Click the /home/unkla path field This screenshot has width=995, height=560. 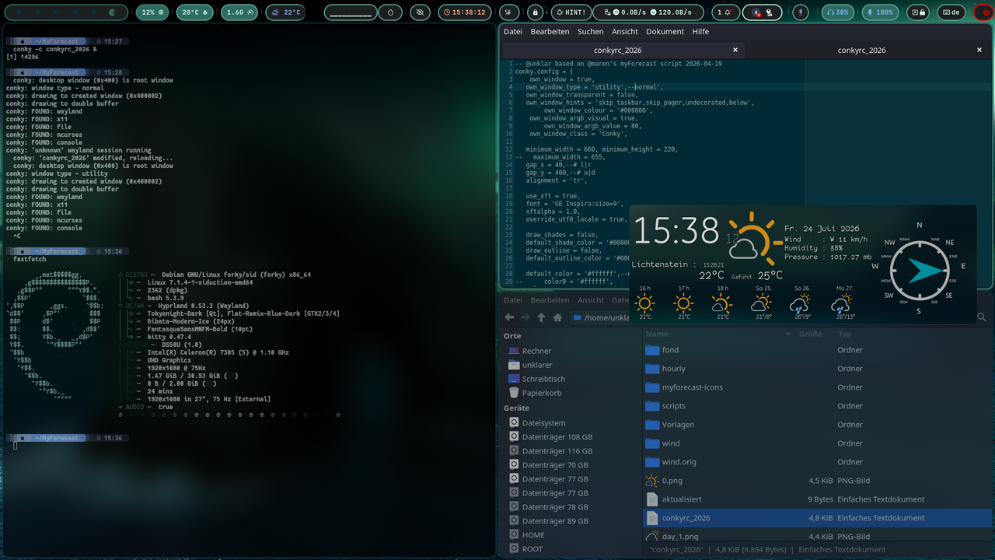pyautogui.click(x=601, y=317)
